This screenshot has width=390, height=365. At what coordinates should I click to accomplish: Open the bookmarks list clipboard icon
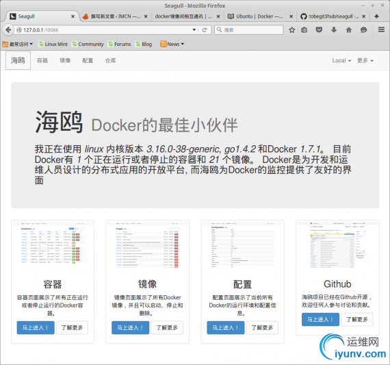[304, 30]
